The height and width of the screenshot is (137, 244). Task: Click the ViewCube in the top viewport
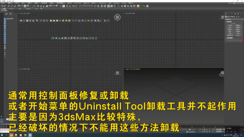click(x=117, y=17)
